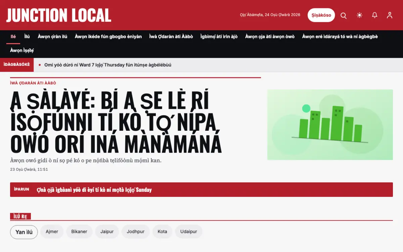The image size is (403, 252).
Task: Open the notifications bell icon
Action: coord(374,15)
